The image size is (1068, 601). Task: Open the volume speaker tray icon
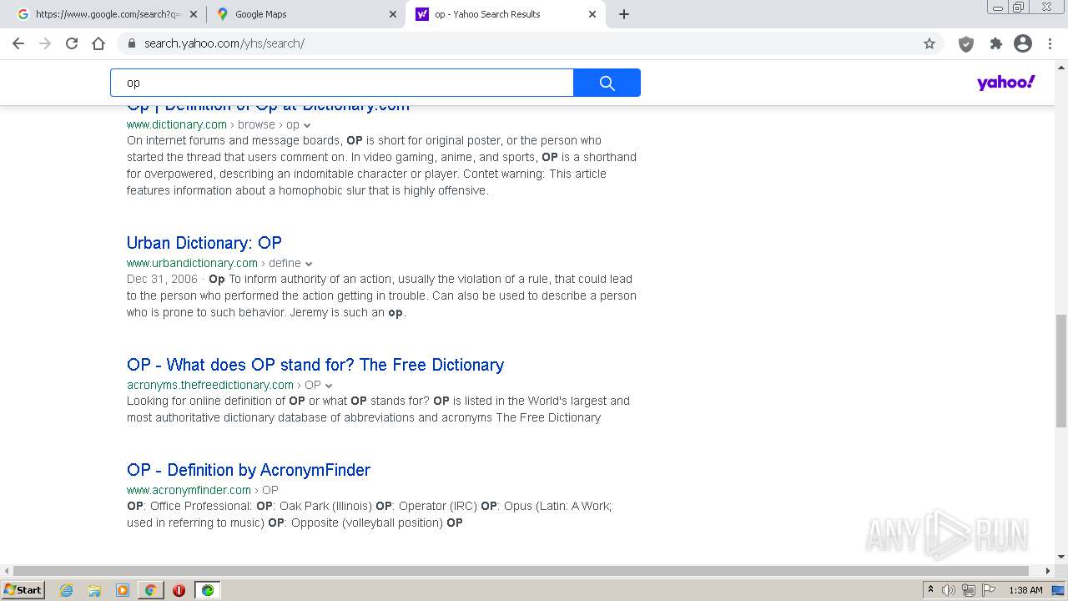click(949, 590)
